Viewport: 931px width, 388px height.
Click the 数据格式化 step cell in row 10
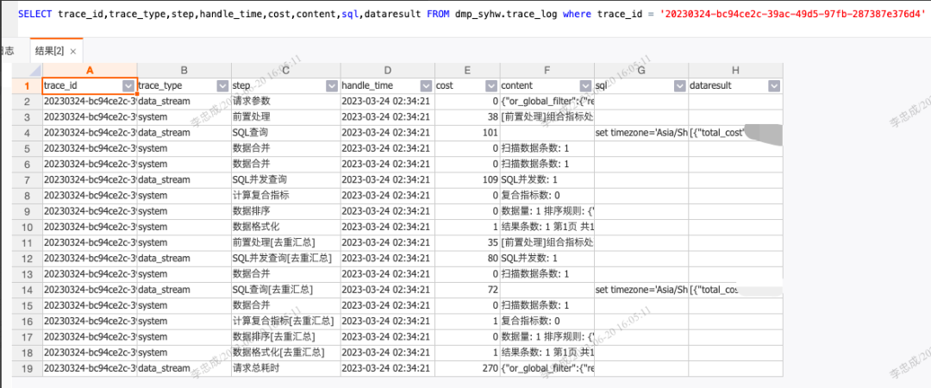coord(285,227)
